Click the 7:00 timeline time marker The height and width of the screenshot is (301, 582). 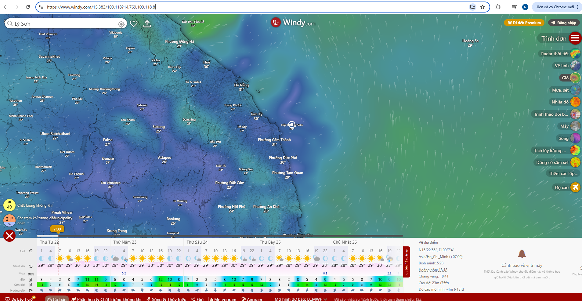click(57, 229)
